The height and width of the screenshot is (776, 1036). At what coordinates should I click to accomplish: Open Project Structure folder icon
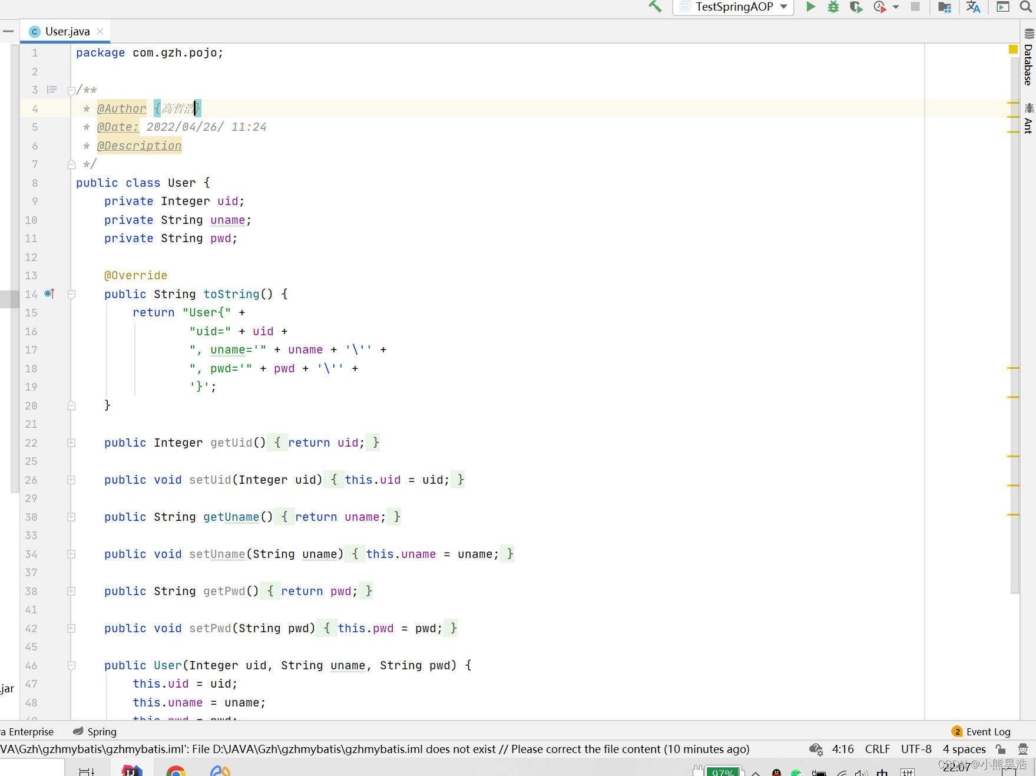pyautogui.click(x=945, y=7)
